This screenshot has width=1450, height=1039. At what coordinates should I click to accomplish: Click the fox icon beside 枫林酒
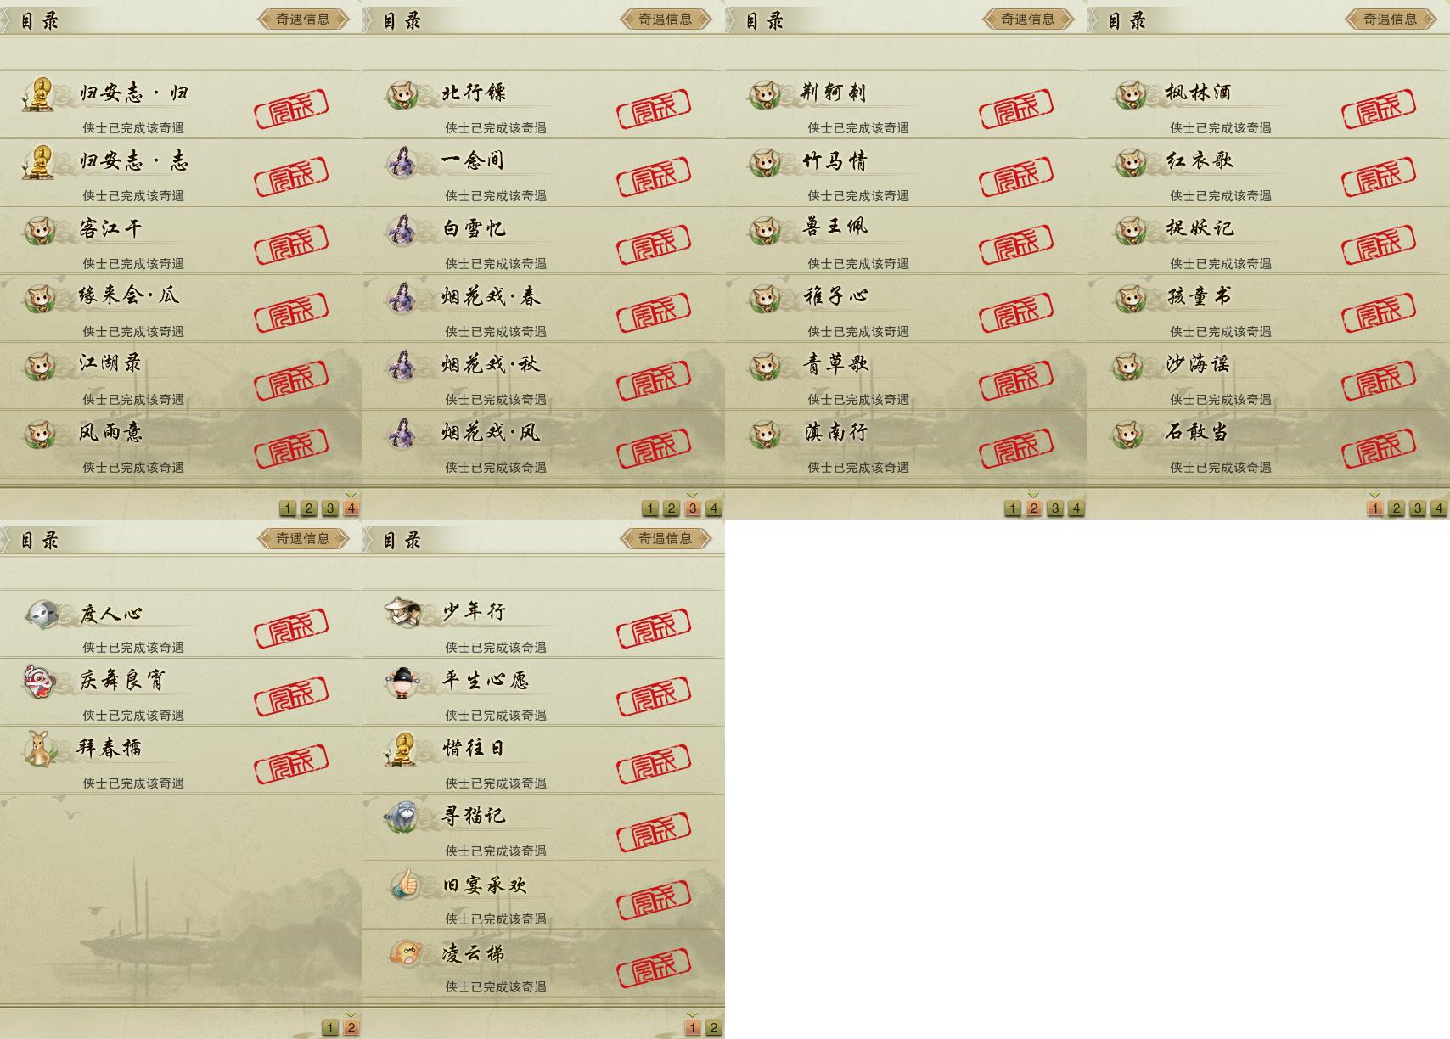(x=1130, y=94)
